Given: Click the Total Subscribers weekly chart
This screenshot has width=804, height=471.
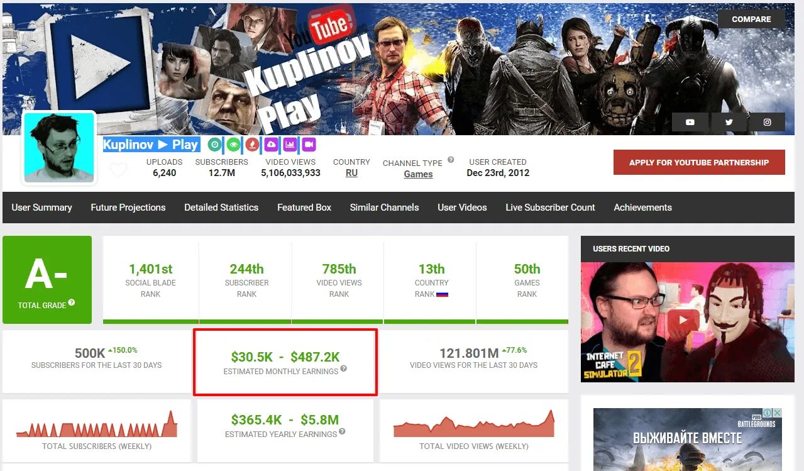Looking at the screenshot, I should [x=97, y=424].
